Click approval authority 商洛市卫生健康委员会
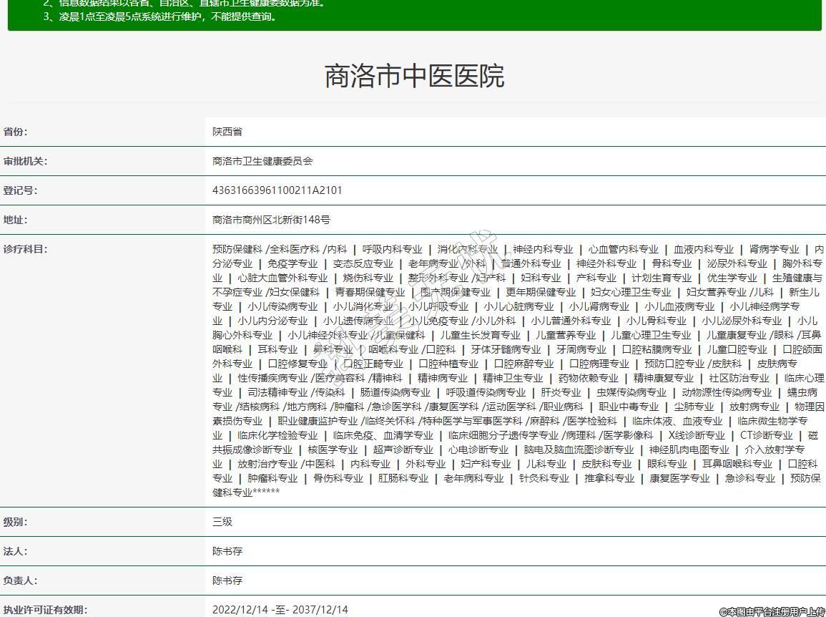The height and width of the screenshot is (617, 826). tap(262, 161)
